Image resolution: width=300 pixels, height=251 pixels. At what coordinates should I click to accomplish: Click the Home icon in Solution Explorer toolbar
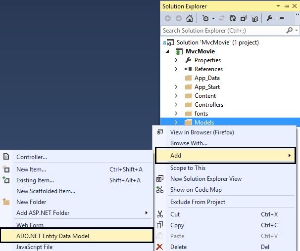pyautogui.click(x=190, y=18)
